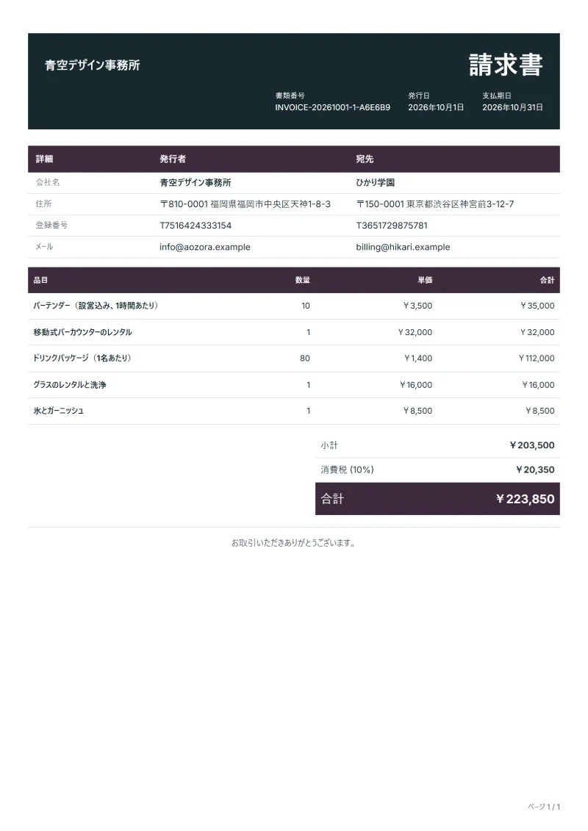The image size is (588, 831).
Task: Click the 登録番号 row label
Action: coord(51,225)
